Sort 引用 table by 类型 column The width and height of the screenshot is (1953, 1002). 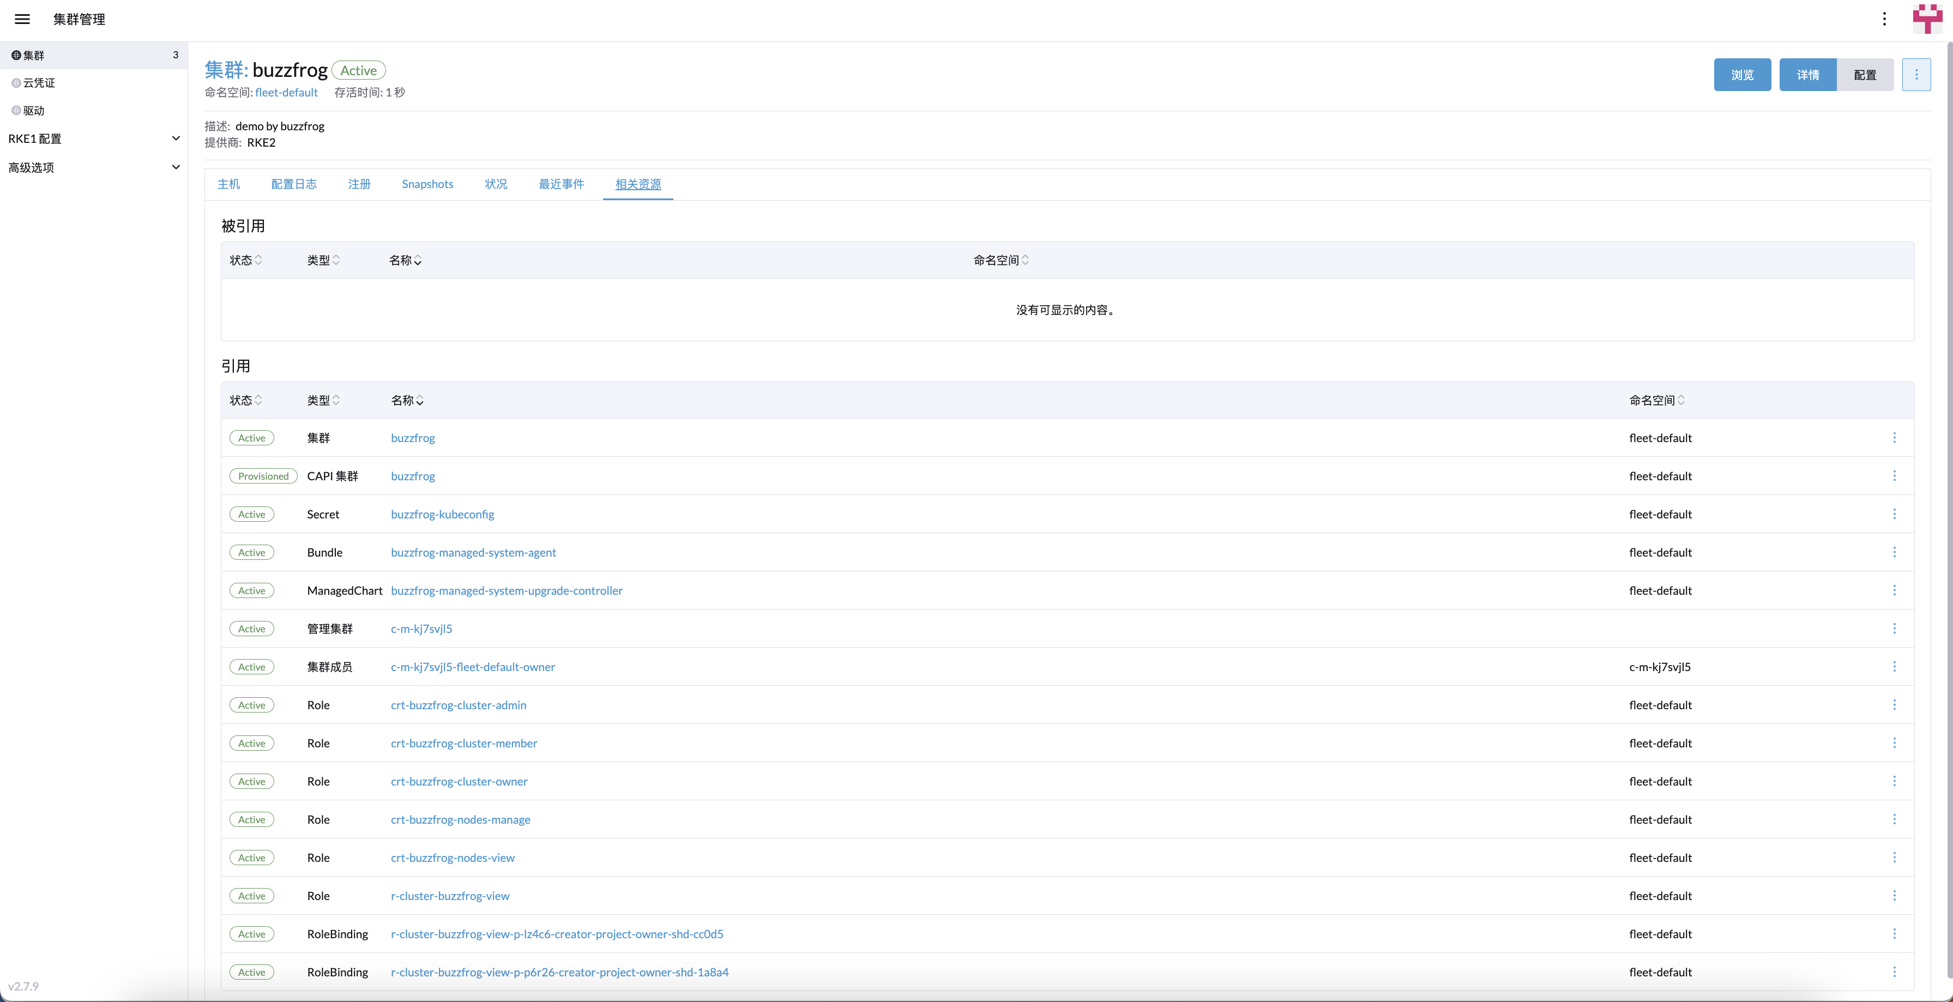click(x=323, y=400)
